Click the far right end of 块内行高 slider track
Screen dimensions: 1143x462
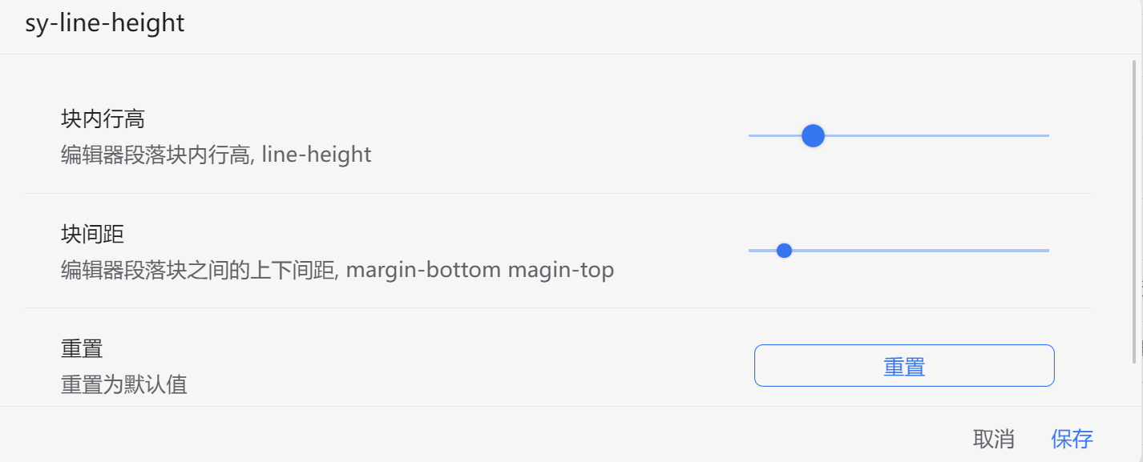[x=1046, y=136]
